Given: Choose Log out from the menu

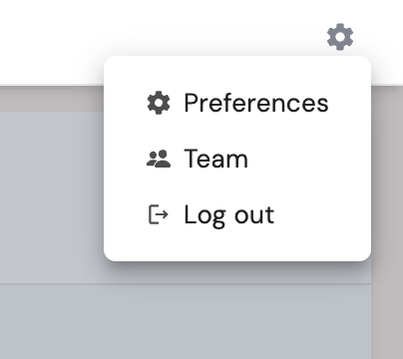Looking at the screenshot, I should coord(237,214).
